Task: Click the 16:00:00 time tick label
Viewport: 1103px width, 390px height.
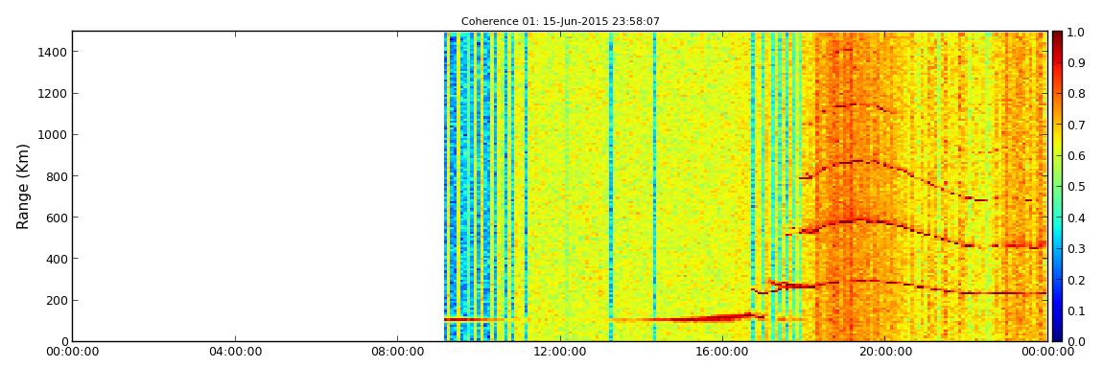Action: click(x=722, y=352)
